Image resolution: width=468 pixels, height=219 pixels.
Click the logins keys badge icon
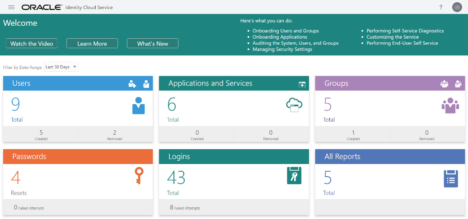click(x=294, y=175)
